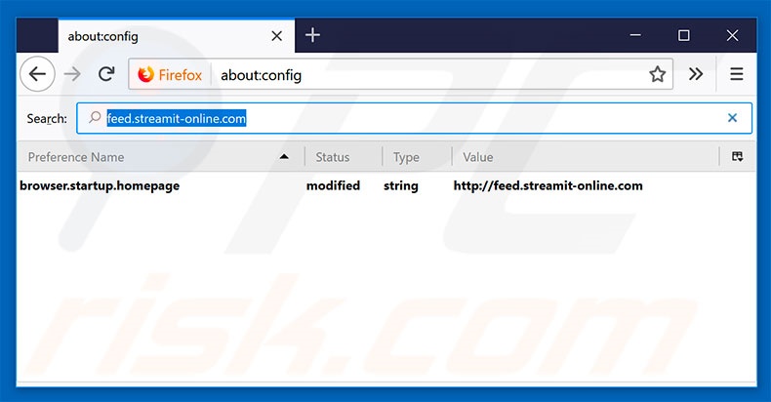The image size is (771, 402).
Task: Click the magnifier icon in search box
Action: pos(95,117)
